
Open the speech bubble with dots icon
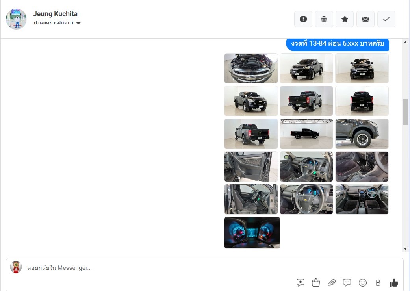coord(347,283)
